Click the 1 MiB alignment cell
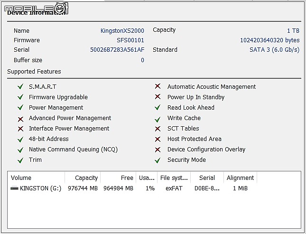The image size is (306, 234). tap(240, 188)
